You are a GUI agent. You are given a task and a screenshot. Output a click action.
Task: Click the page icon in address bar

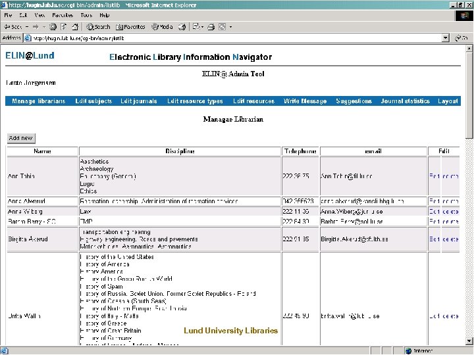click(28, 38)
